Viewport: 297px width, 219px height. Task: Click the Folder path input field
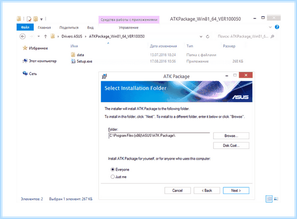[159, 136]
